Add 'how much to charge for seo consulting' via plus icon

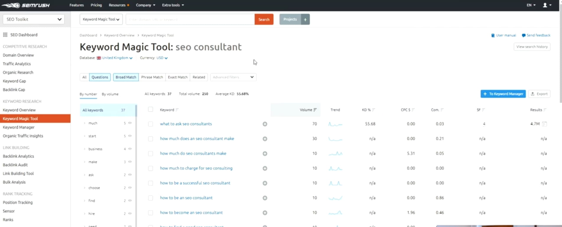click(265, 168)
